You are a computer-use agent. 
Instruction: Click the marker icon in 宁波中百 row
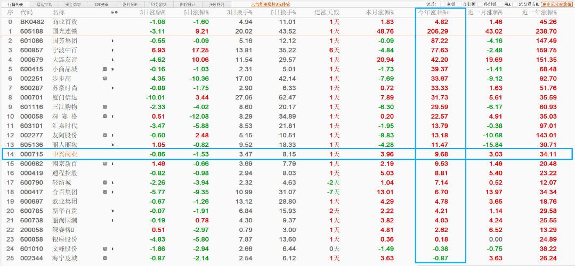[x=112, y=50]
